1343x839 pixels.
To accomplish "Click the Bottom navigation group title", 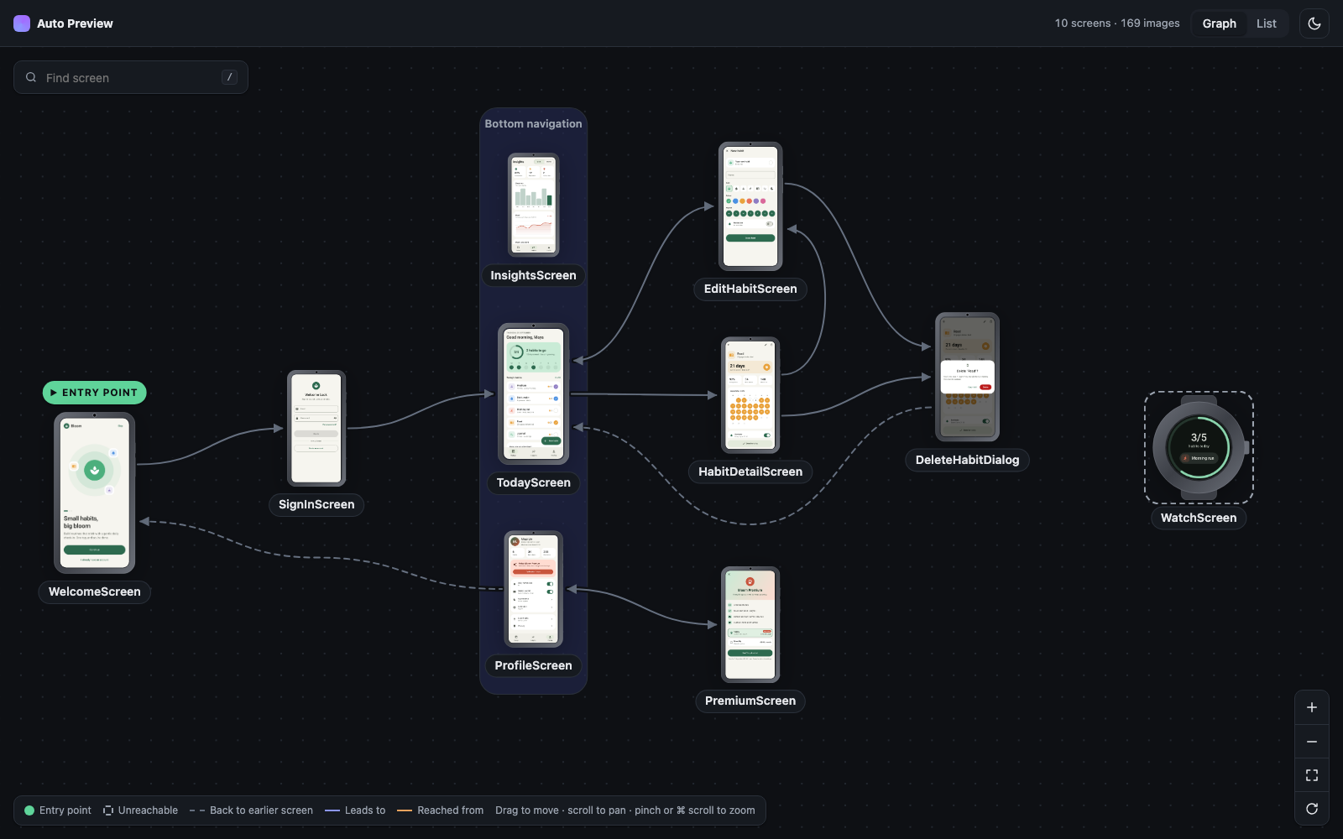I will pyautogui.click(x=533, y=123).
